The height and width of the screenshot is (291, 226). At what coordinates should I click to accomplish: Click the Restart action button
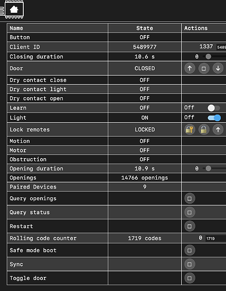189,226
